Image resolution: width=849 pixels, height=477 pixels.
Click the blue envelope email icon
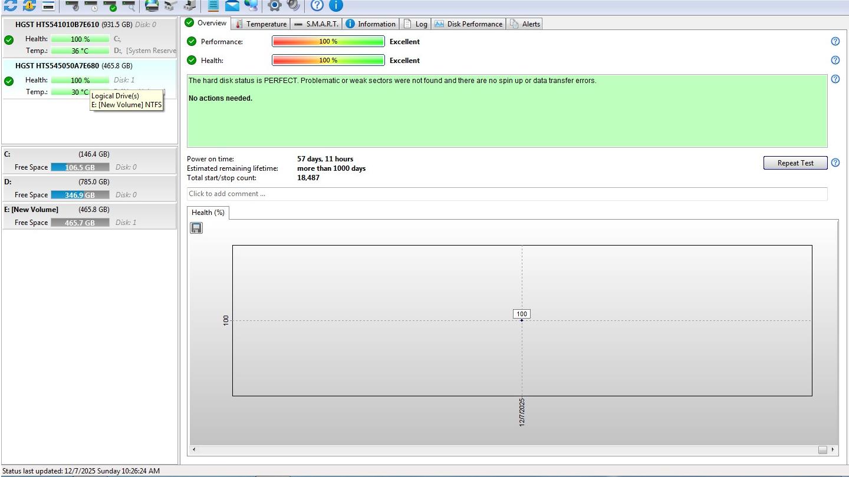(232, 6)
